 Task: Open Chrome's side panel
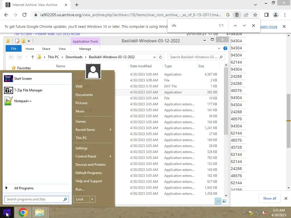267,15
